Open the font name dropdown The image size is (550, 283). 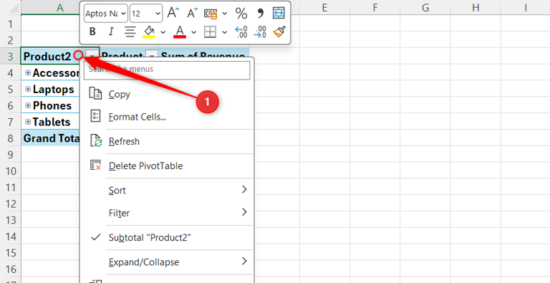click(123, 14)
